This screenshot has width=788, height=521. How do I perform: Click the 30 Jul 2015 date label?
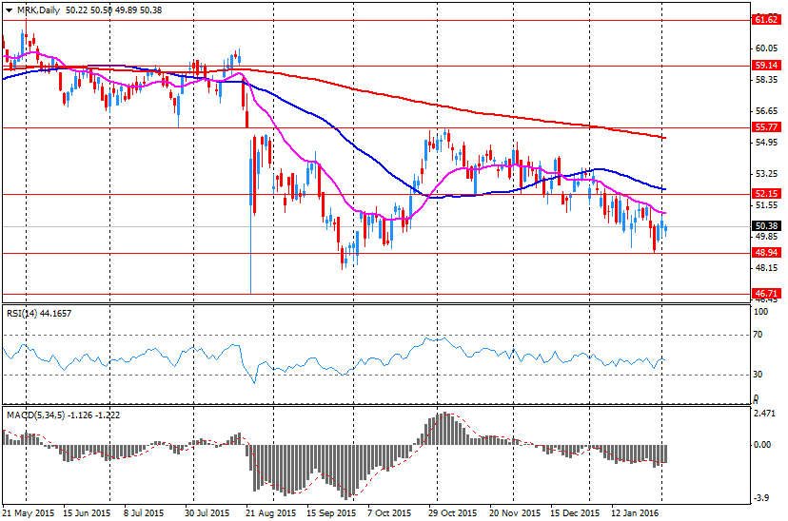[207, 513]
